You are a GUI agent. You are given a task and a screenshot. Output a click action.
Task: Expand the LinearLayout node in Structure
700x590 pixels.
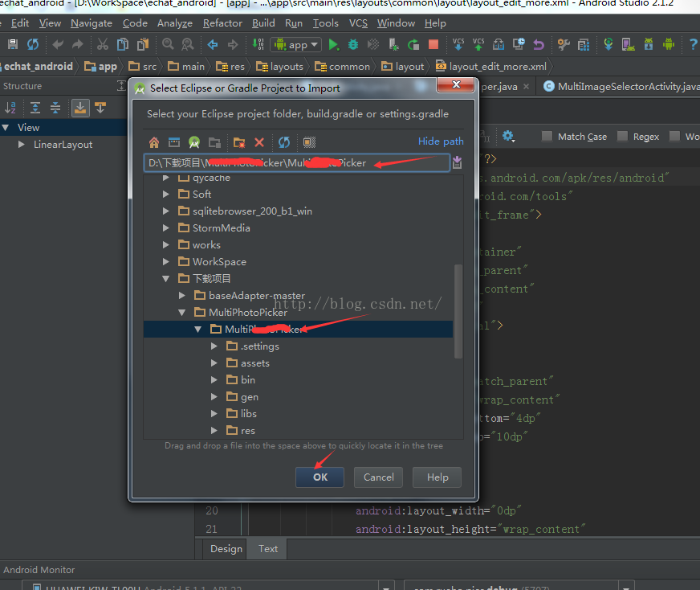click(21, 145)
